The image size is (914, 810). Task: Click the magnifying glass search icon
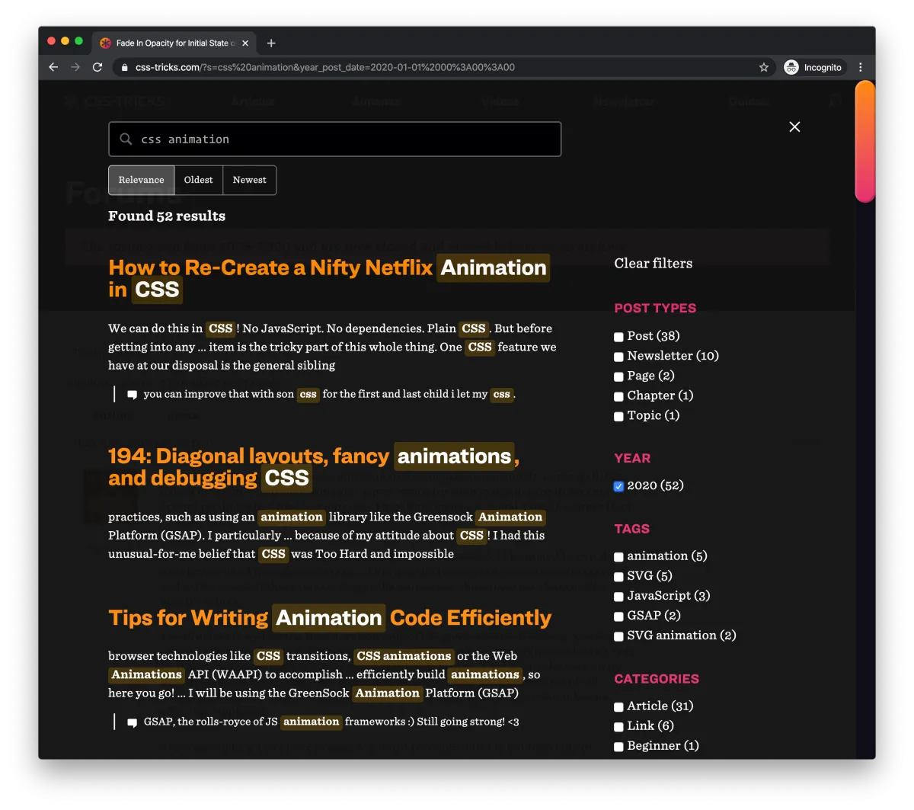(126, 139)
